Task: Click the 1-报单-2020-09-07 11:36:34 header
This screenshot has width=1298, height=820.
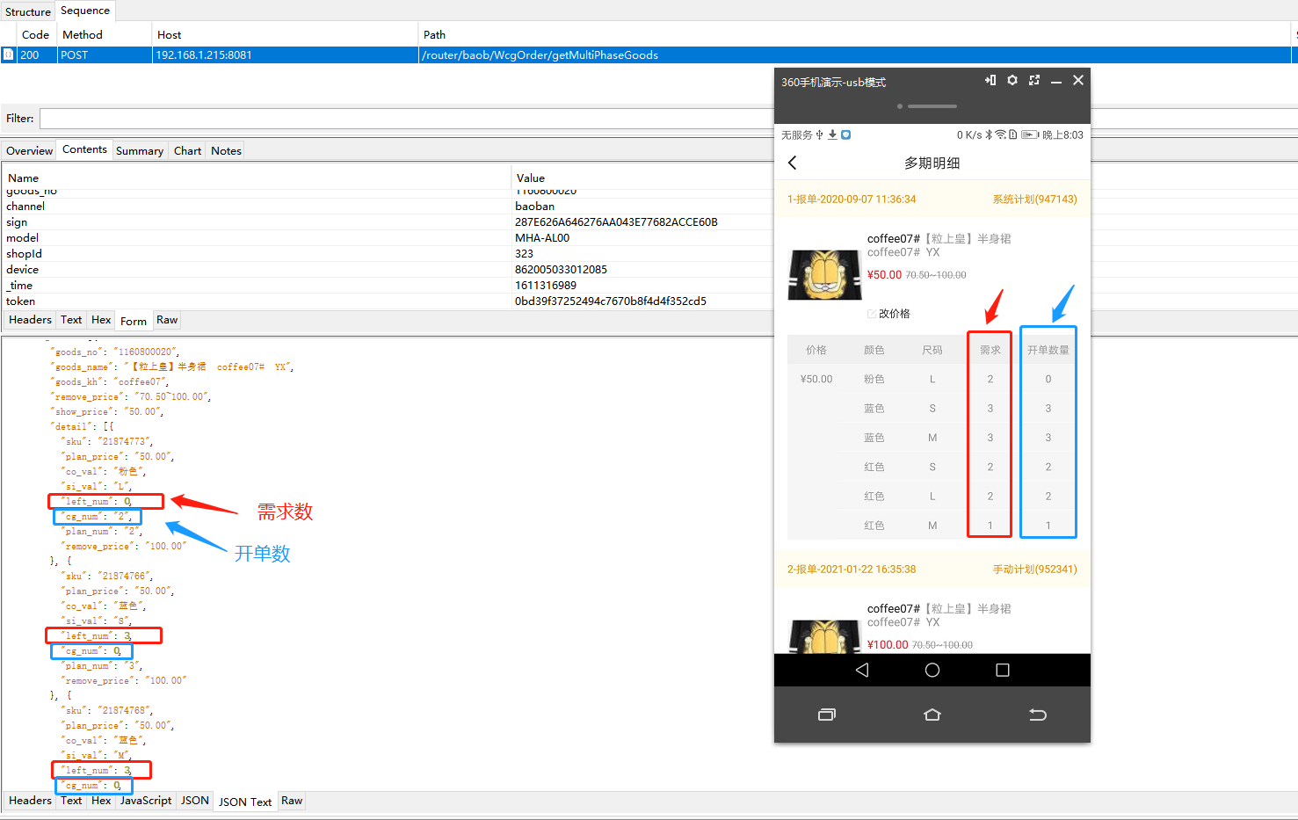Action: [852, 200]
